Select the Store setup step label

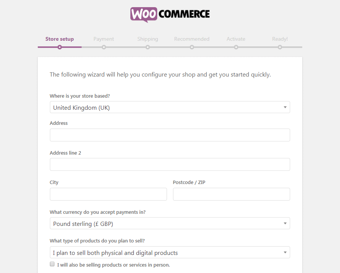point(59,39)
